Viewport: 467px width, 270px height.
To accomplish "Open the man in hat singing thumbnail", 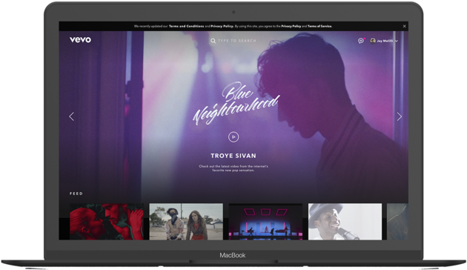I will click(x=345, y=222).
